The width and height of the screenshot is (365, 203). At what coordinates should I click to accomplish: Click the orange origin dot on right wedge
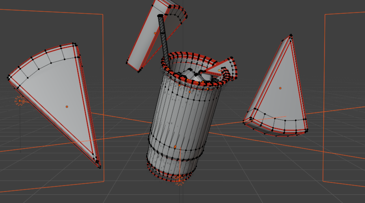pos(280,88)
